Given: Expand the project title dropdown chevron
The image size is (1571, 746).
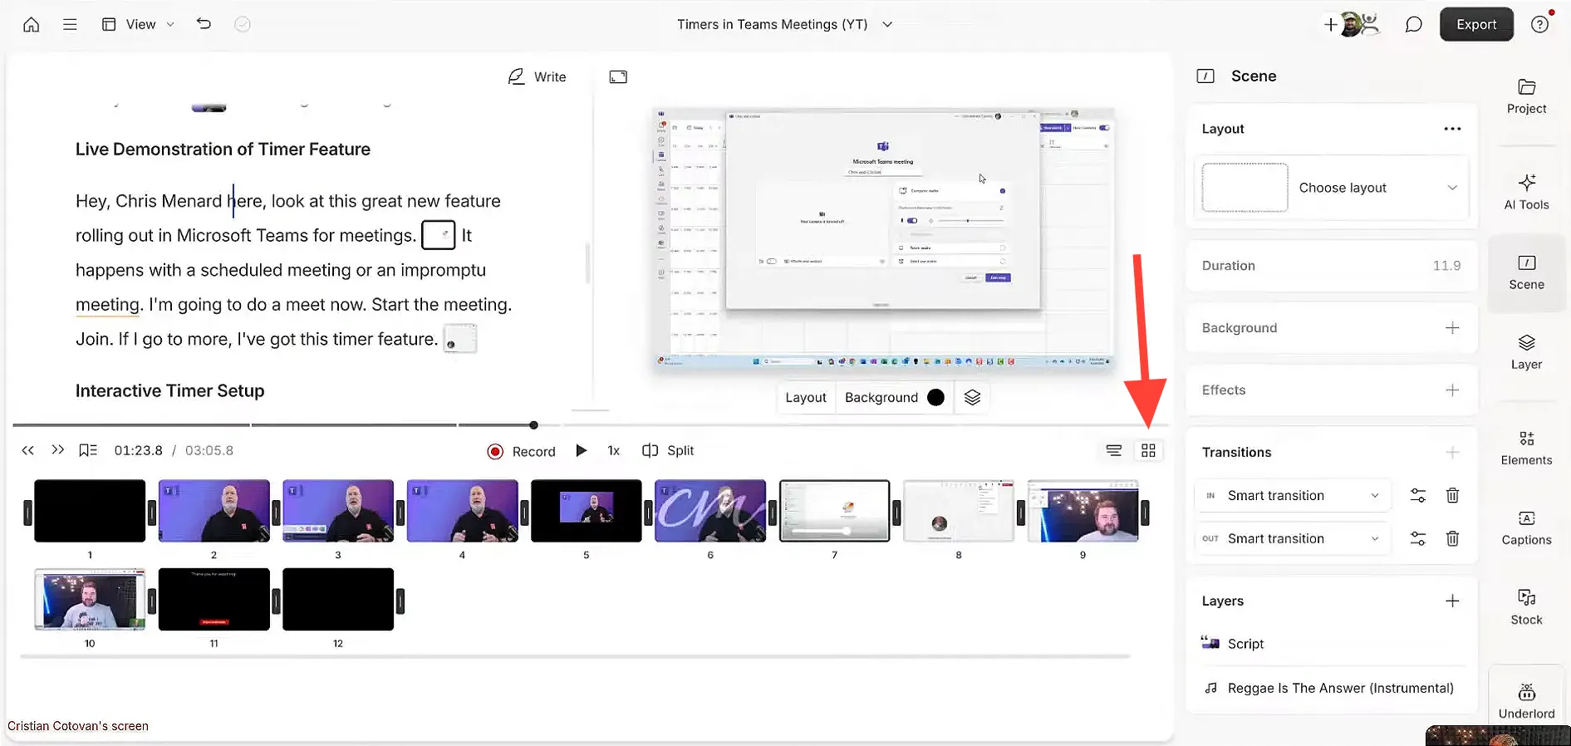Looking at the screenshot, I should point(887,24).
